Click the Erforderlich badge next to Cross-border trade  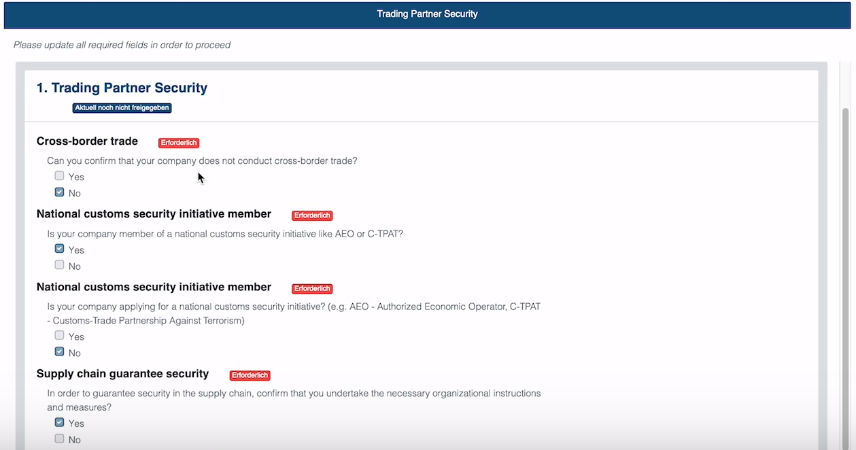tap(179, 143)
